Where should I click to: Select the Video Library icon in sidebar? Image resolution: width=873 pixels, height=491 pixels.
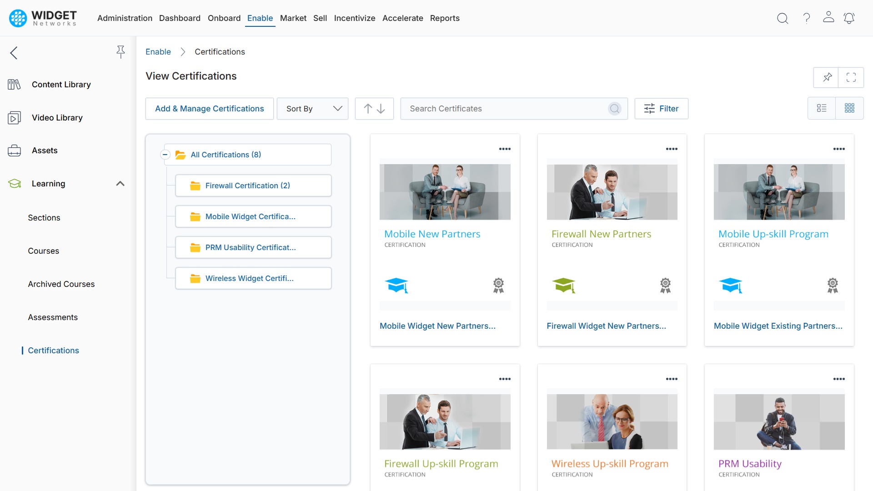(14, 117)
